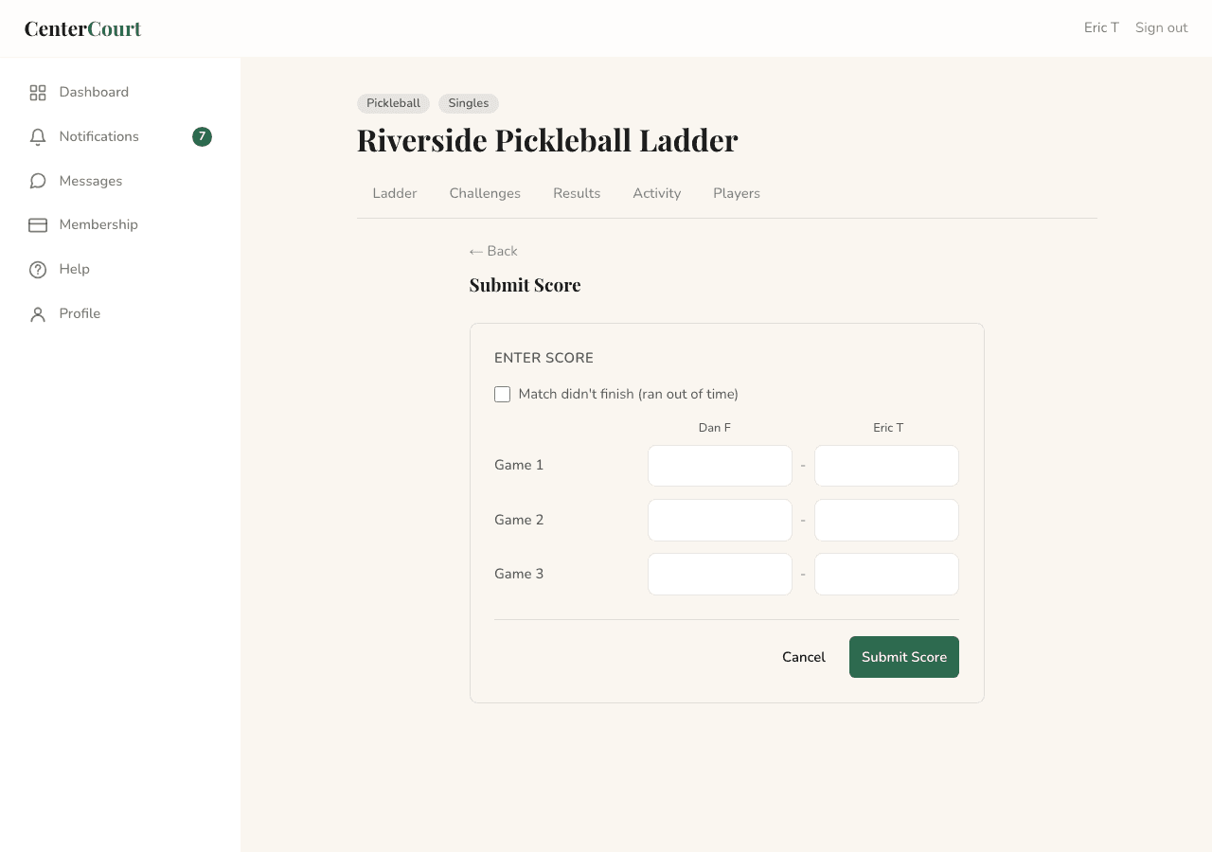1212x852 pixels.
Task: Go to Messages in the sidebar
Action: (x=120, y=181)
